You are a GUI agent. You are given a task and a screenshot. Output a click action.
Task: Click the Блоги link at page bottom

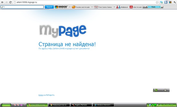pyautogui.click(x=41, y=95)
